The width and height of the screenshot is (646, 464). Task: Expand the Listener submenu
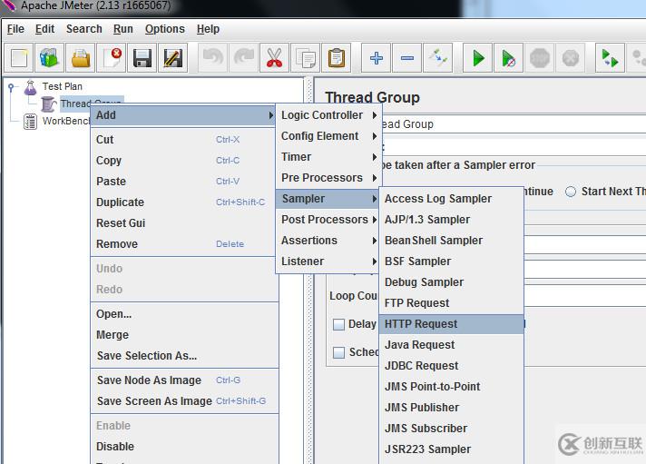[329, 262]
